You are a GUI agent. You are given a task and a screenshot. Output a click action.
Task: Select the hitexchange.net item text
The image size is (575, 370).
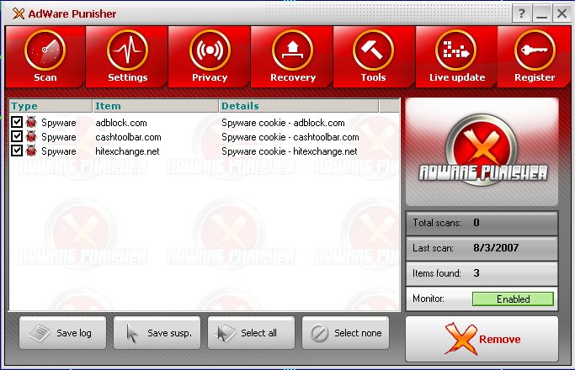(x=127, y=151)
